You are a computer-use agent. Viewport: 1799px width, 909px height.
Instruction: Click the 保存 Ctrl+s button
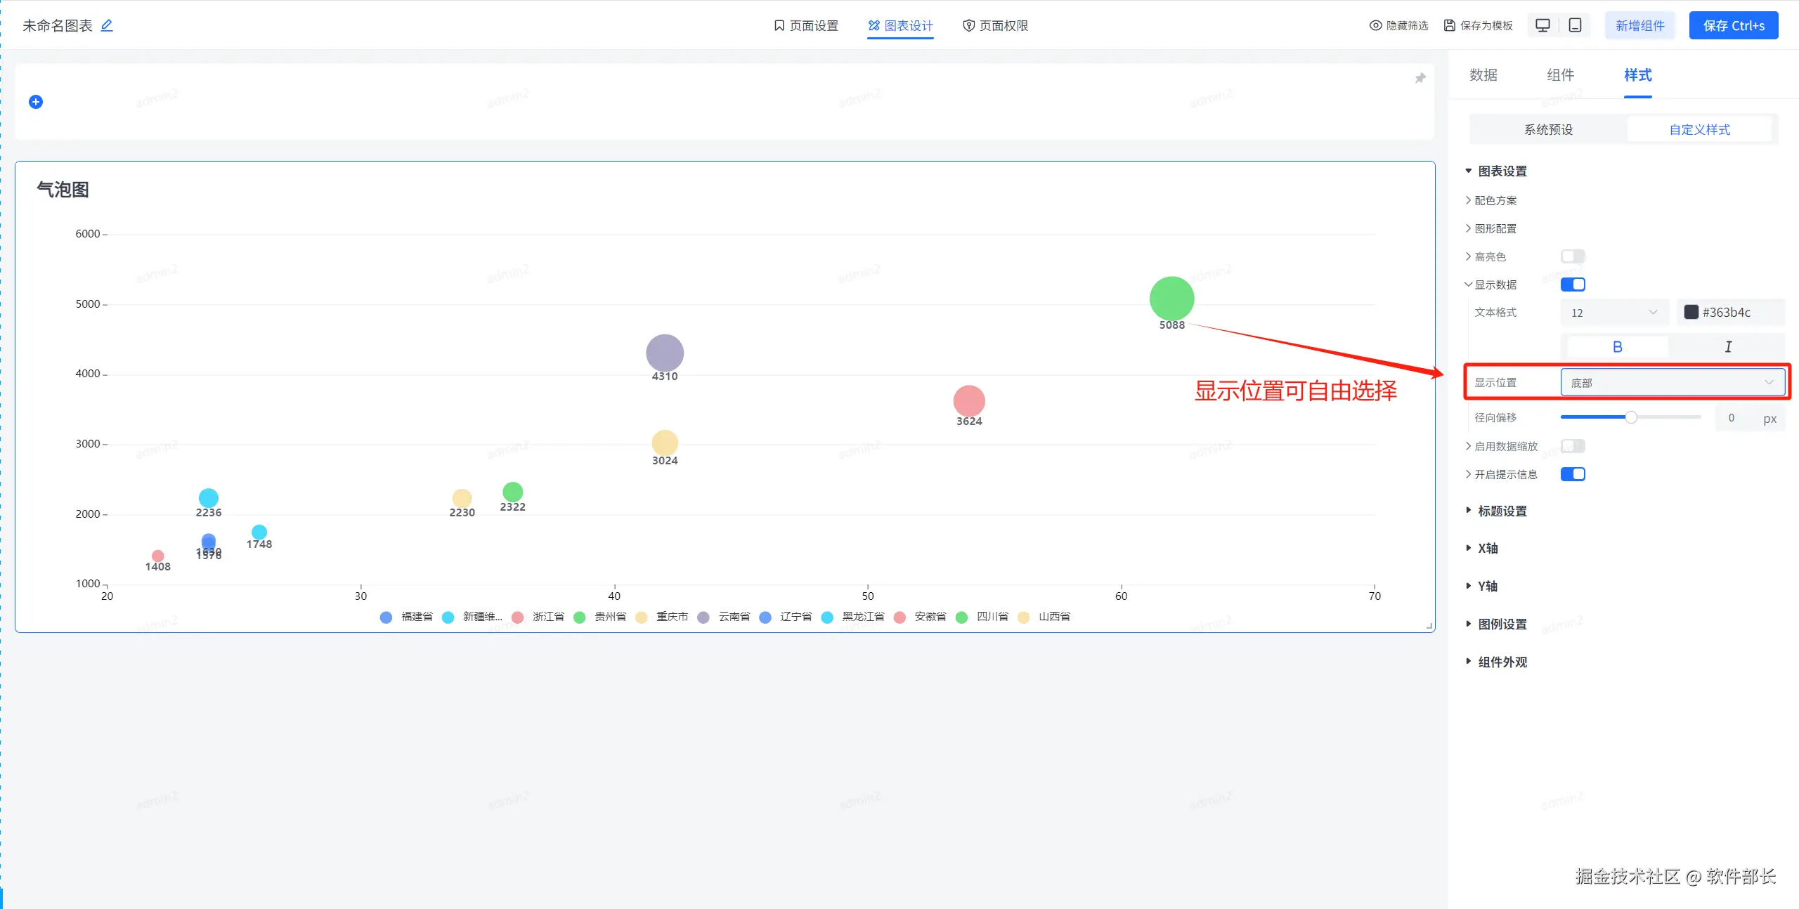coord(1733,25)
